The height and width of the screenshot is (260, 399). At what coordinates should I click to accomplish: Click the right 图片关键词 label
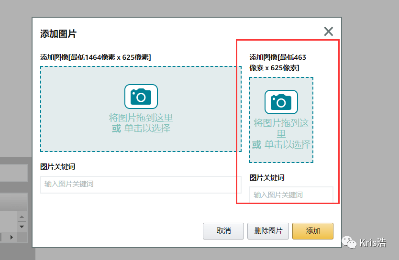point(267,178)
